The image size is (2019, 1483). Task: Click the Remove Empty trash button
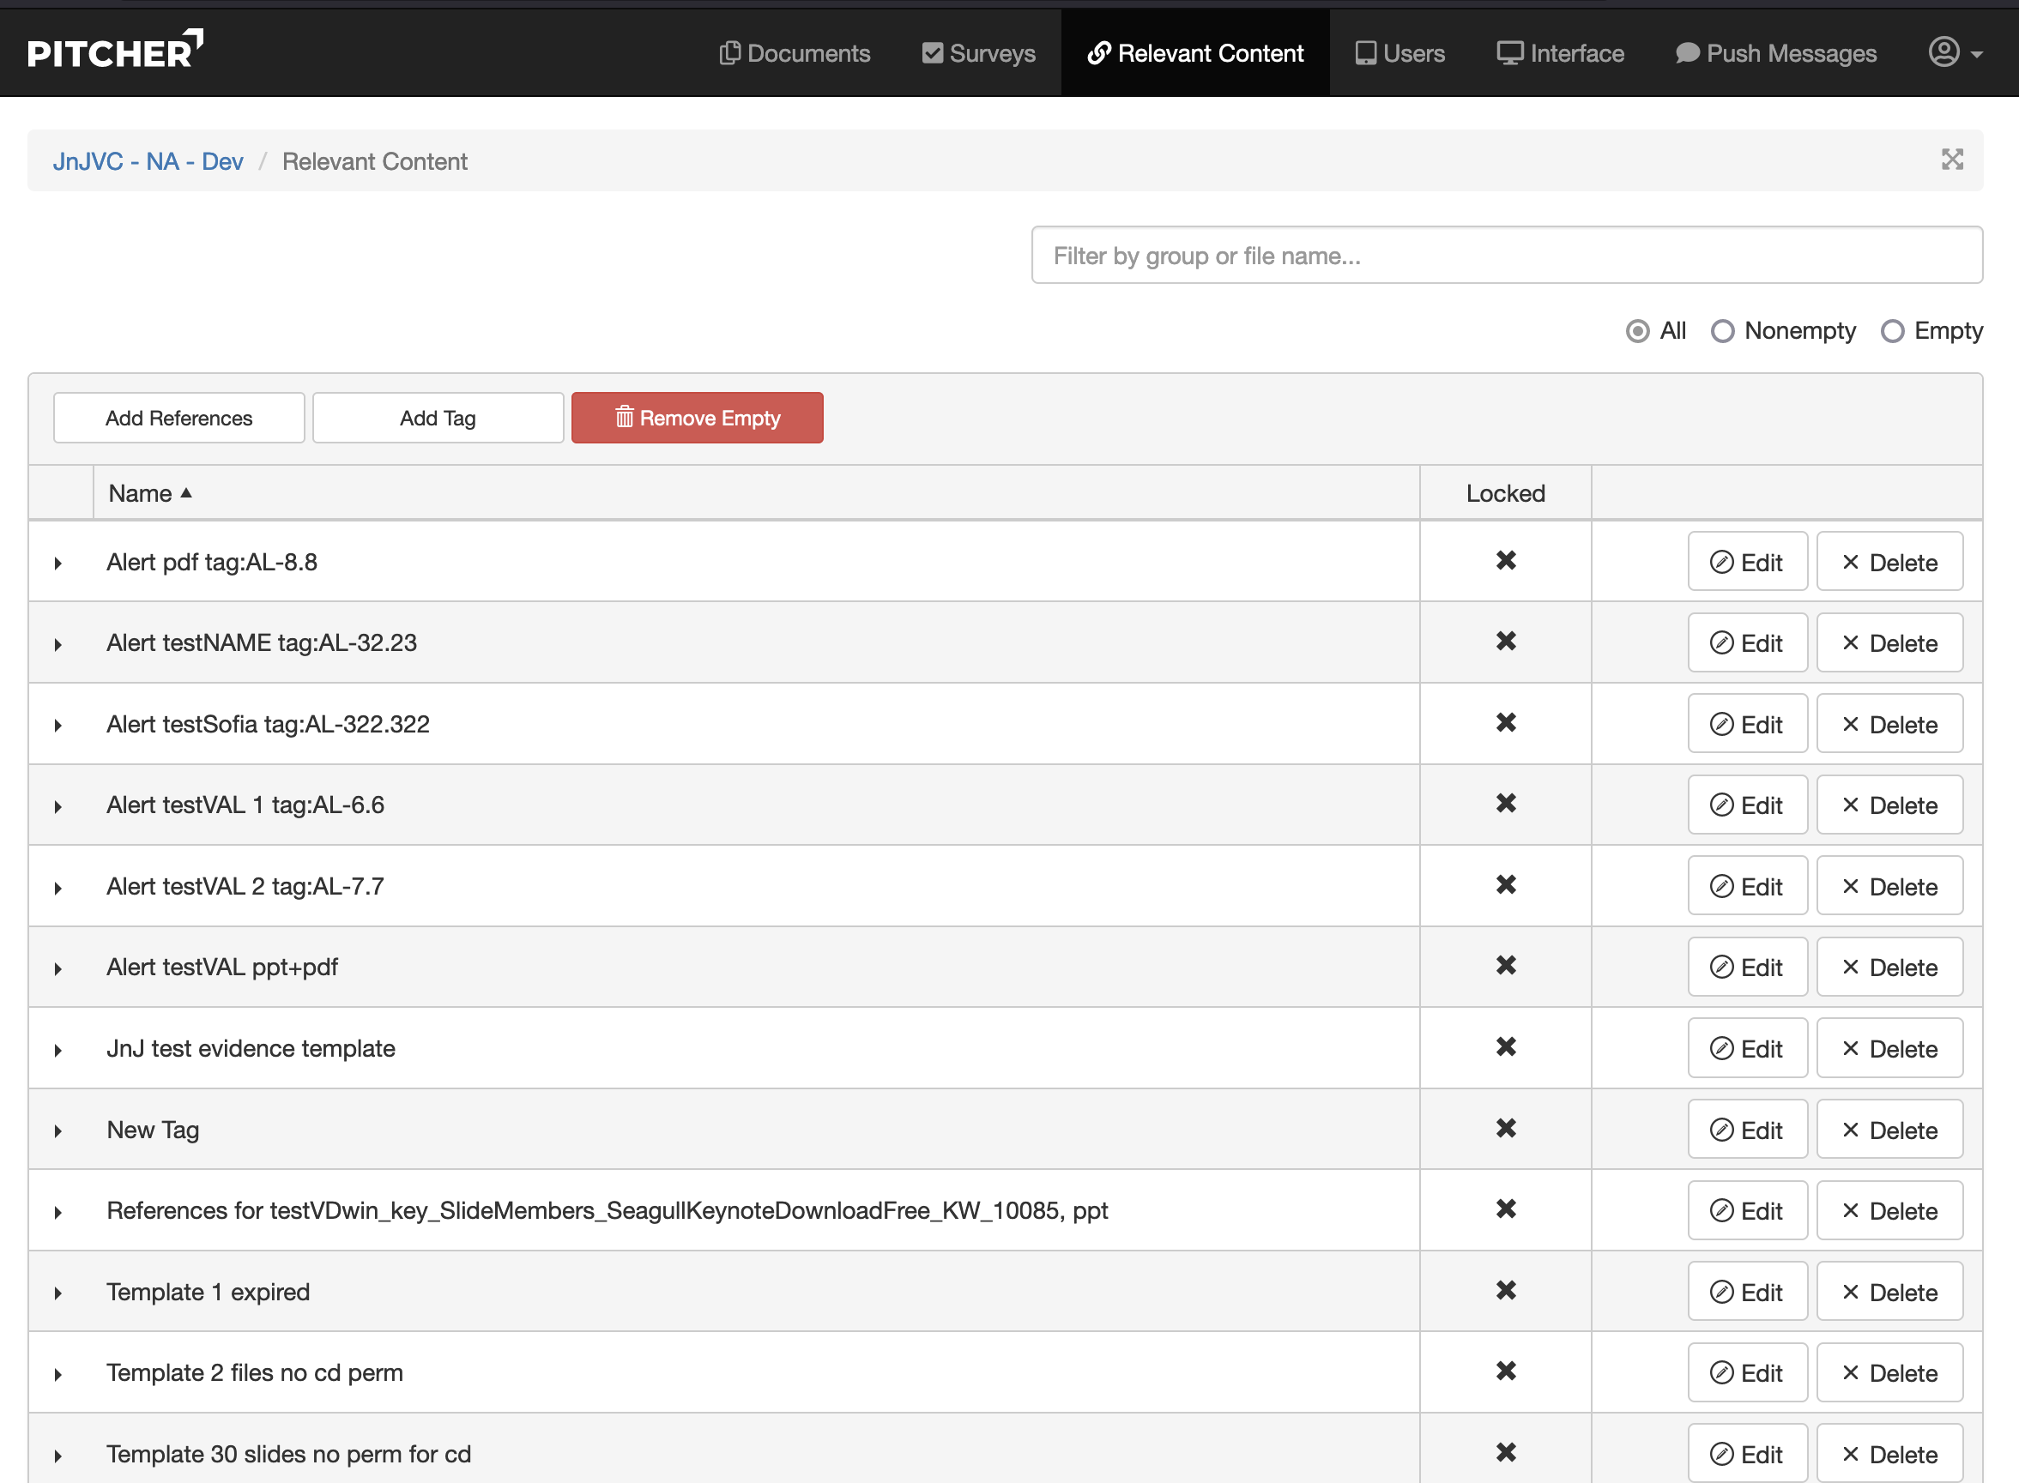tap(697, 418)
